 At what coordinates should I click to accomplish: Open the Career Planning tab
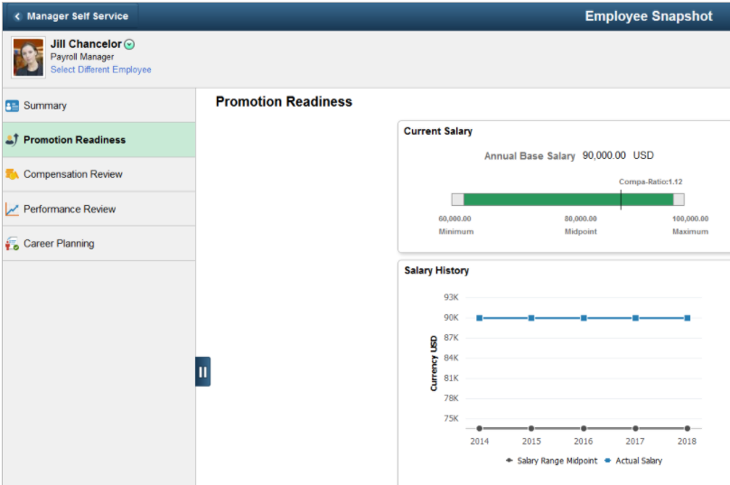coord(59,244)
